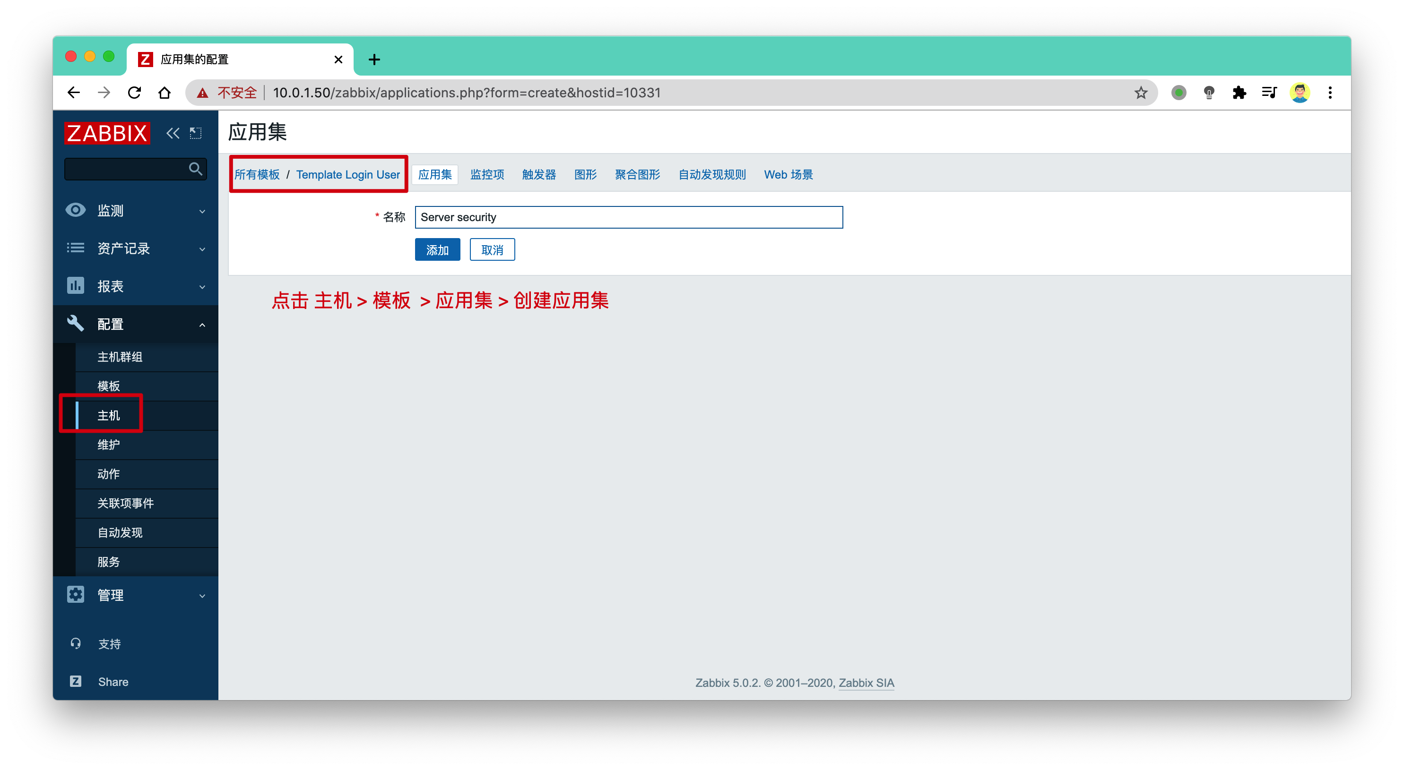Open the browser extensions puzzle icon
1404x770 pixels.
coord(1239,93)
